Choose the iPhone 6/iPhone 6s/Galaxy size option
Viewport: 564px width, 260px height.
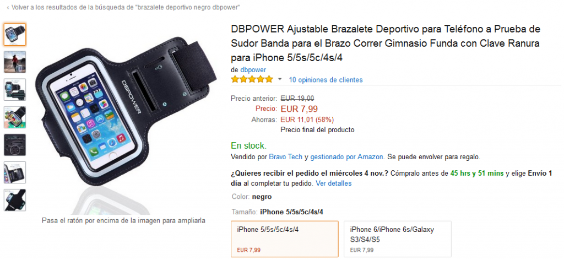click(x=398, y=239)
